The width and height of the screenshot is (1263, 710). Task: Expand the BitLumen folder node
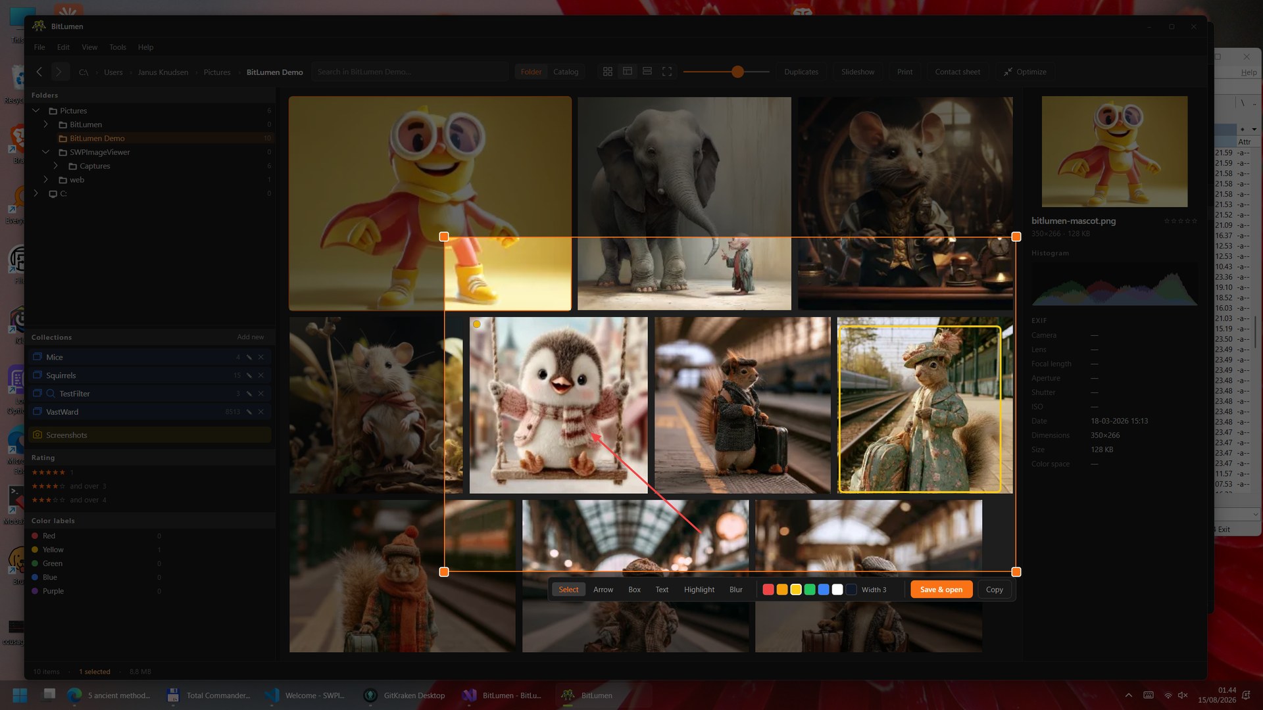[x=45, y=124]
